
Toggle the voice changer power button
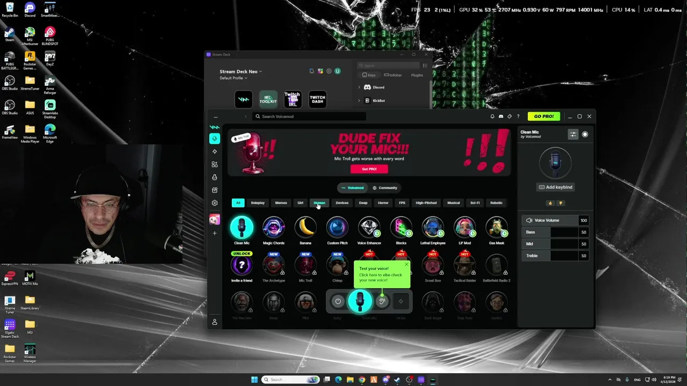338,301
